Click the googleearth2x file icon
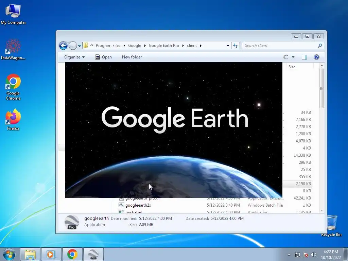Screen dimensions: 348x261 pos(121,205)
